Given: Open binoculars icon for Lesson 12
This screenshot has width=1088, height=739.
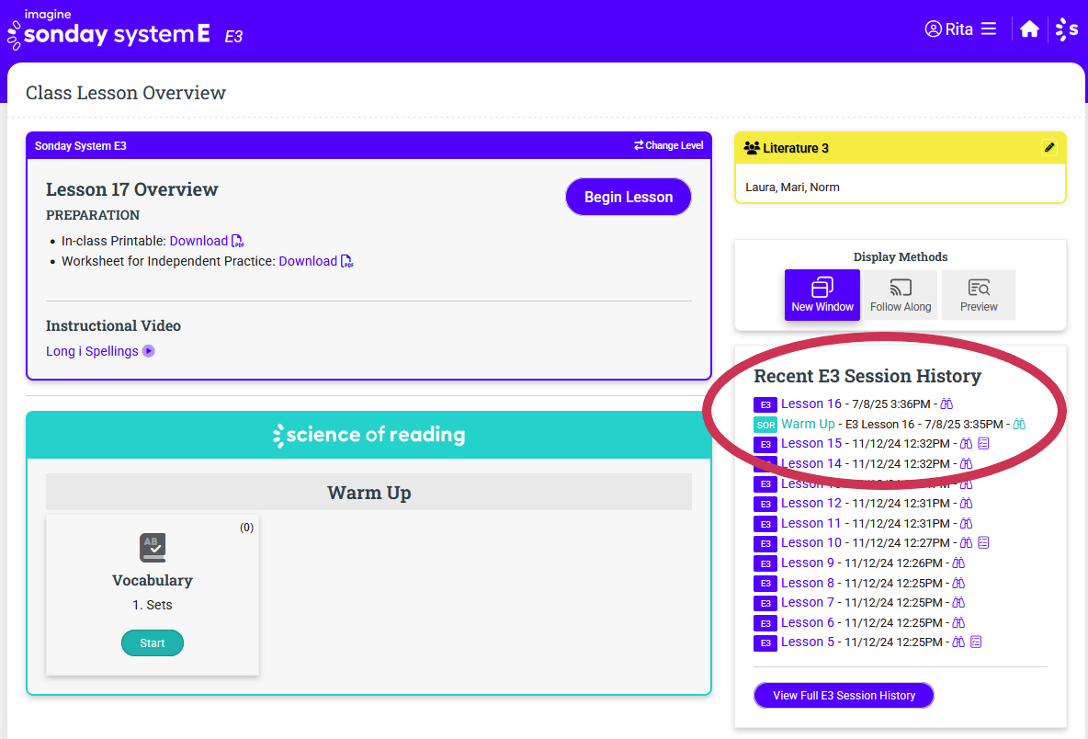Looking at the screenshot, I should click(966, 503).
